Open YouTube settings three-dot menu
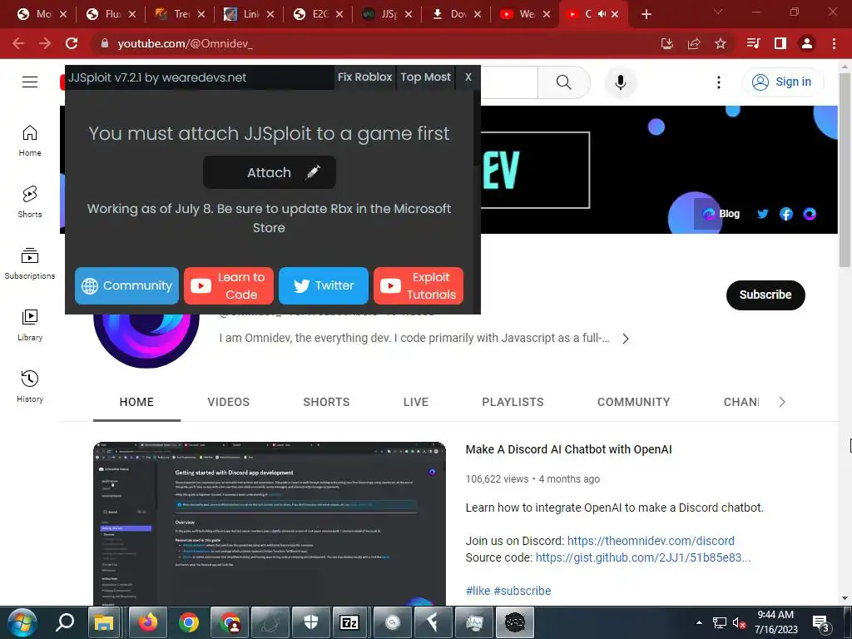This screenshot has height=639, width=852. [x=718, y=82]
